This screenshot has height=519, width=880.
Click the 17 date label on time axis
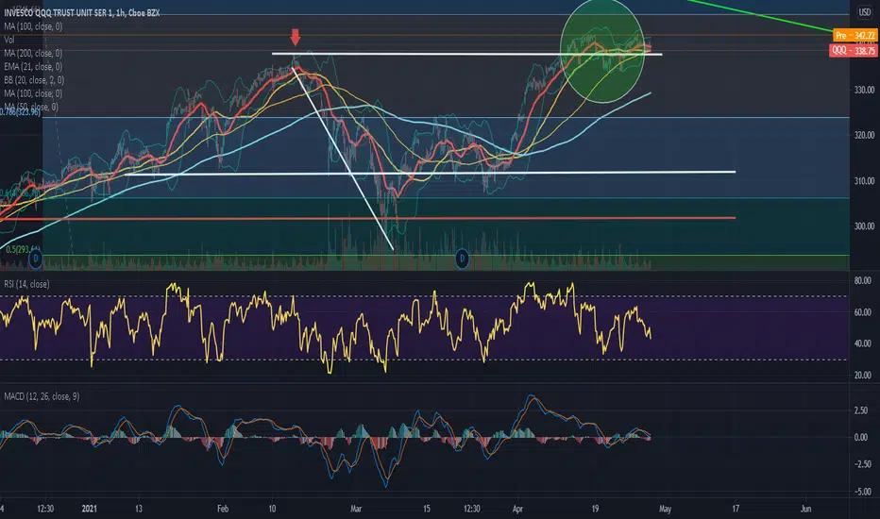[x=736, y=509]
